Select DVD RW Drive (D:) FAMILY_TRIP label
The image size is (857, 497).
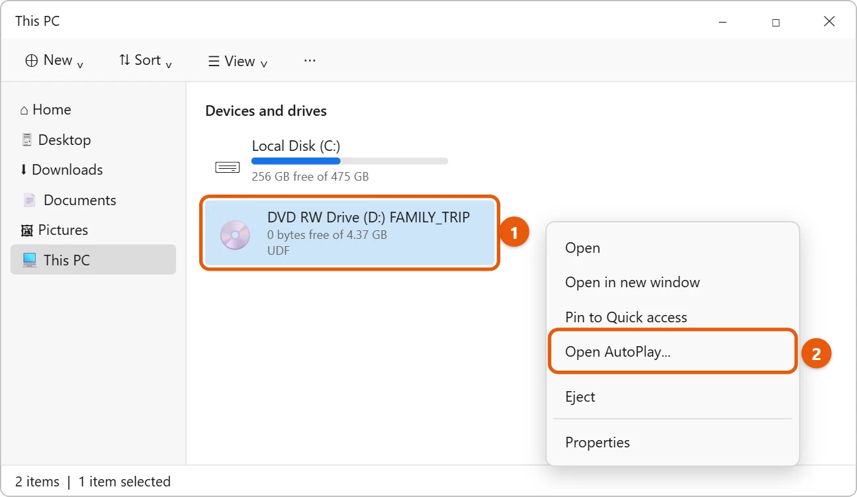[x=369, y=217]
